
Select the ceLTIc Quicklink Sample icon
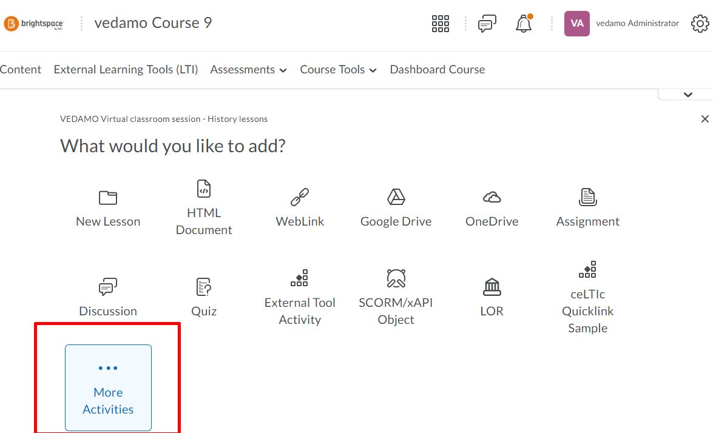pos(587,269)
